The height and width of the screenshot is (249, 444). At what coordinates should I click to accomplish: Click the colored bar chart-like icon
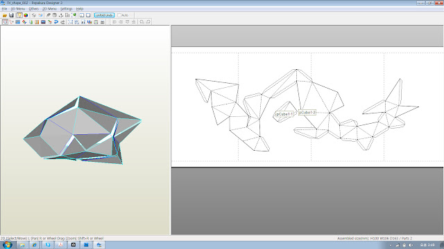[x=89, y=21]
